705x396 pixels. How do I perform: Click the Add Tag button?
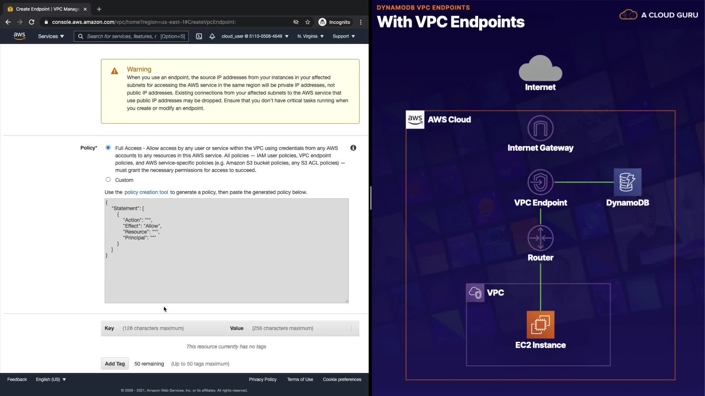115,364
